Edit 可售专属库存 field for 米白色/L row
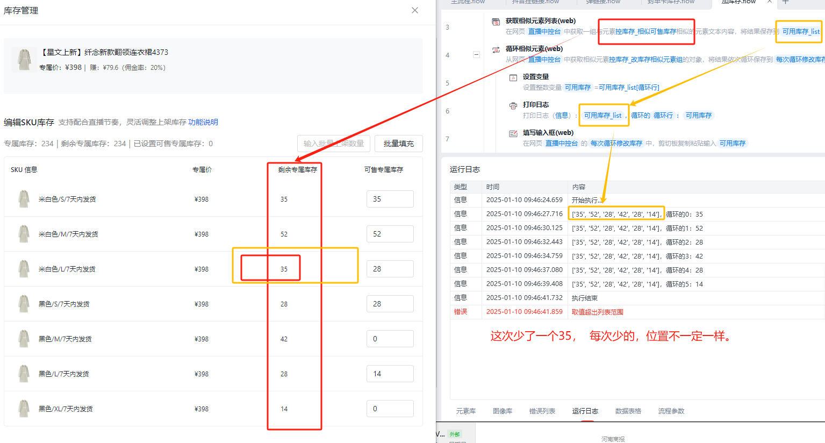The width and height of the screenshot is (825, 443). pos(390,269)
